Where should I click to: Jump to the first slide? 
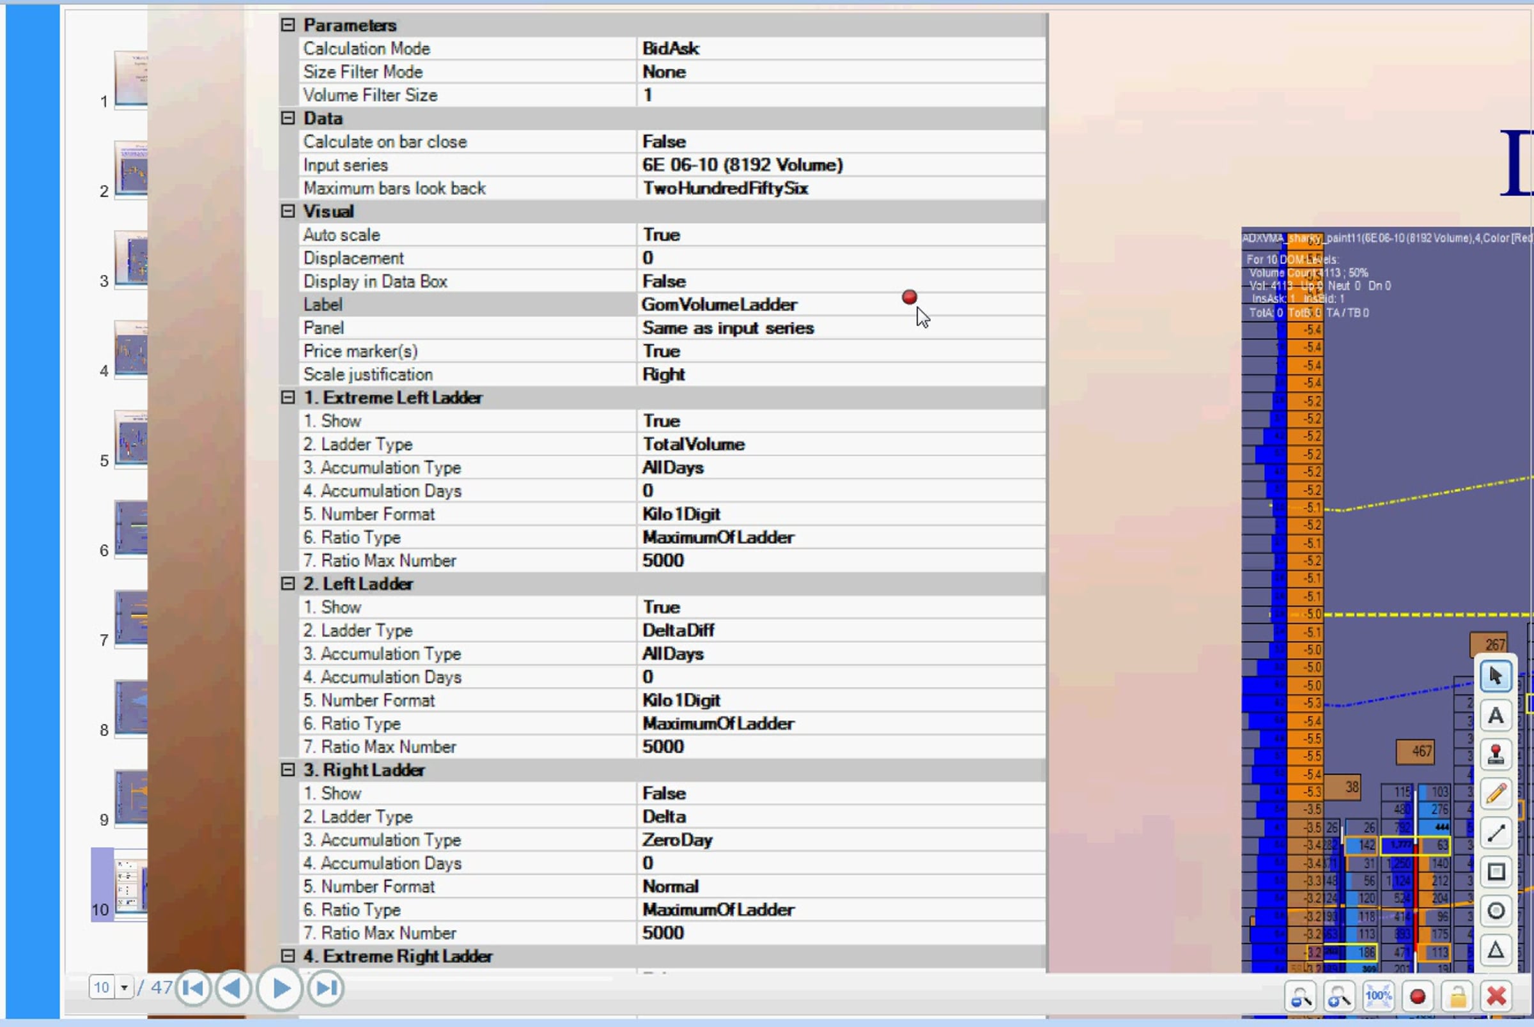pos(193,988)
